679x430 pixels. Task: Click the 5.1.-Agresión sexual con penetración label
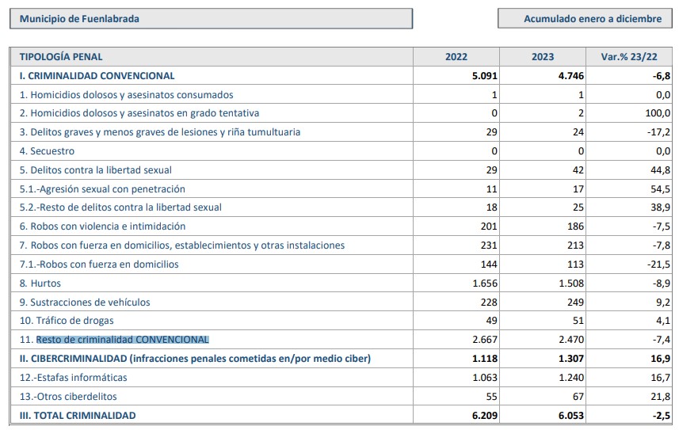(x=102, y=189)
